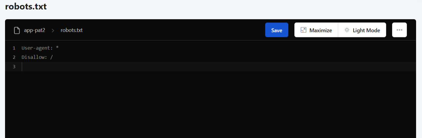This screenshot has width=422, height=138.
Task: Click the Maximize expand-arrow icon
Action: (303, 30)
